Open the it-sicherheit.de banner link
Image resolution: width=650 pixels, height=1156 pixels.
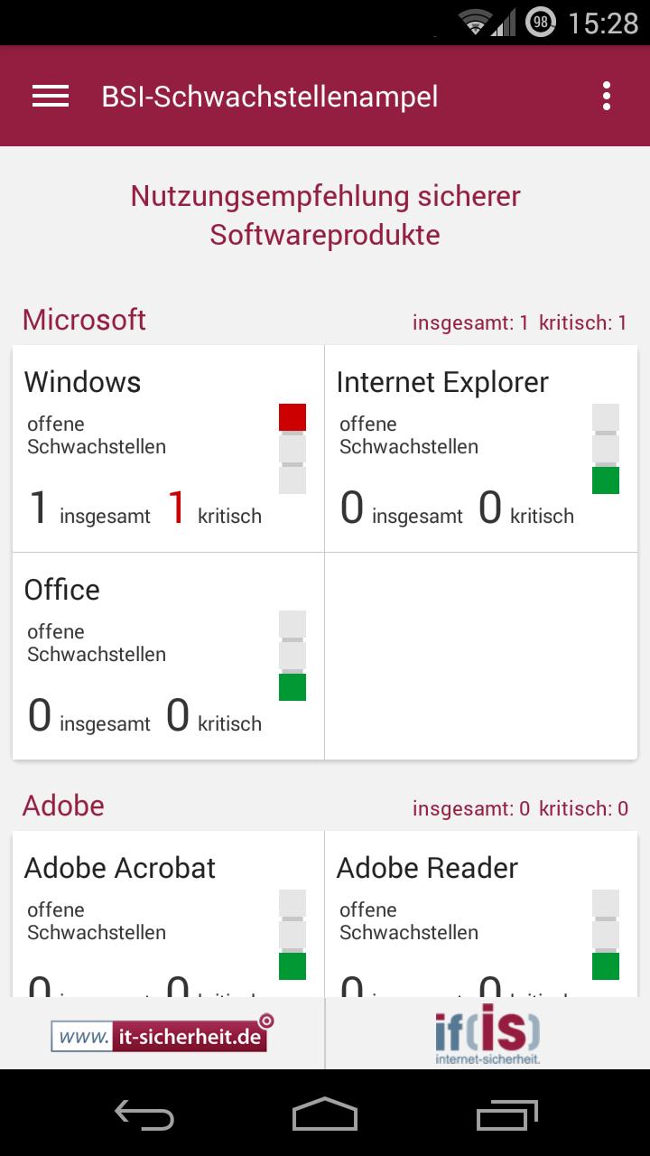point(159,1034)
